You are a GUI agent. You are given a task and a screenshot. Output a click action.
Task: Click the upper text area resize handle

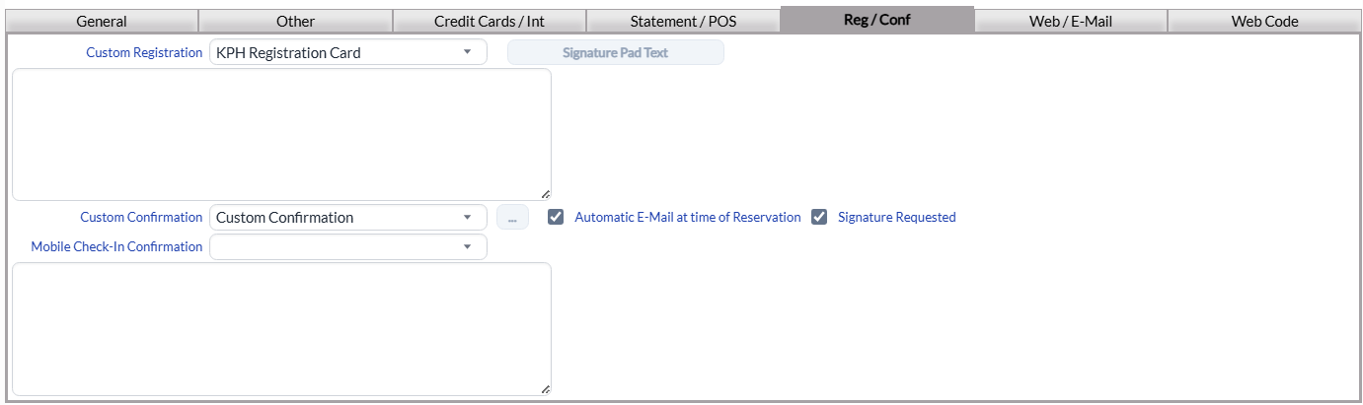[x=546, y=194]
